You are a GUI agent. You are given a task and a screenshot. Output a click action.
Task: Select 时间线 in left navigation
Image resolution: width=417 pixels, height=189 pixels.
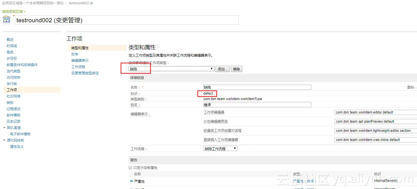tap(12, 46)
